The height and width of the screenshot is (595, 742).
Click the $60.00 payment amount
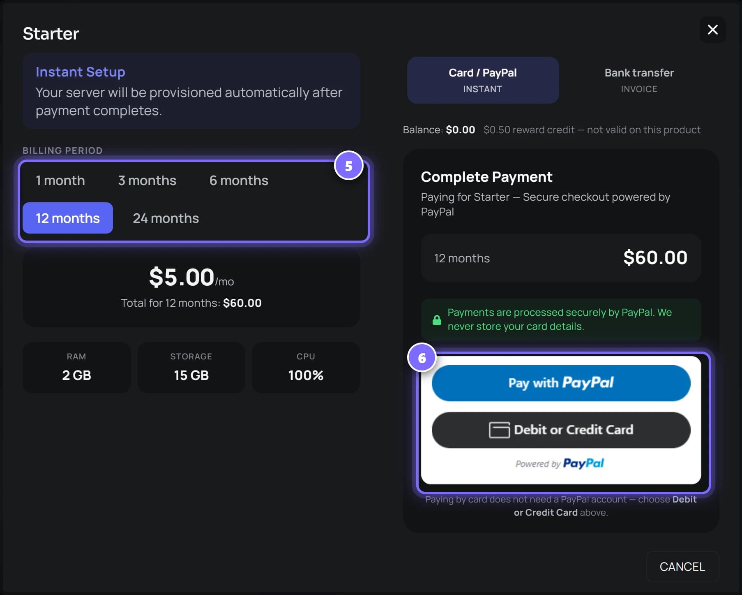[655, 258]
